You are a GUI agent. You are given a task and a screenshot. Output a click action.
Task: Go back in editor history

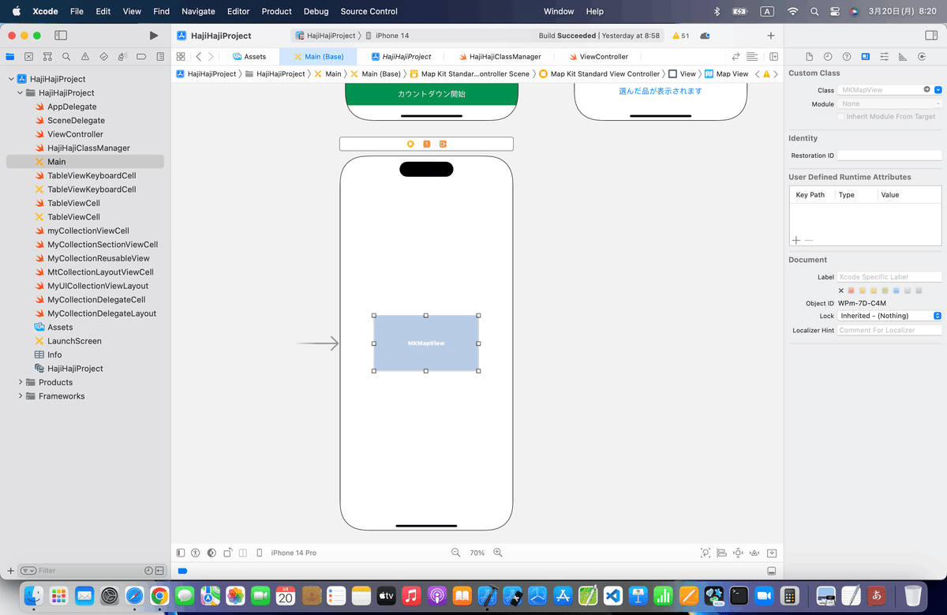(x=199, y=57)
